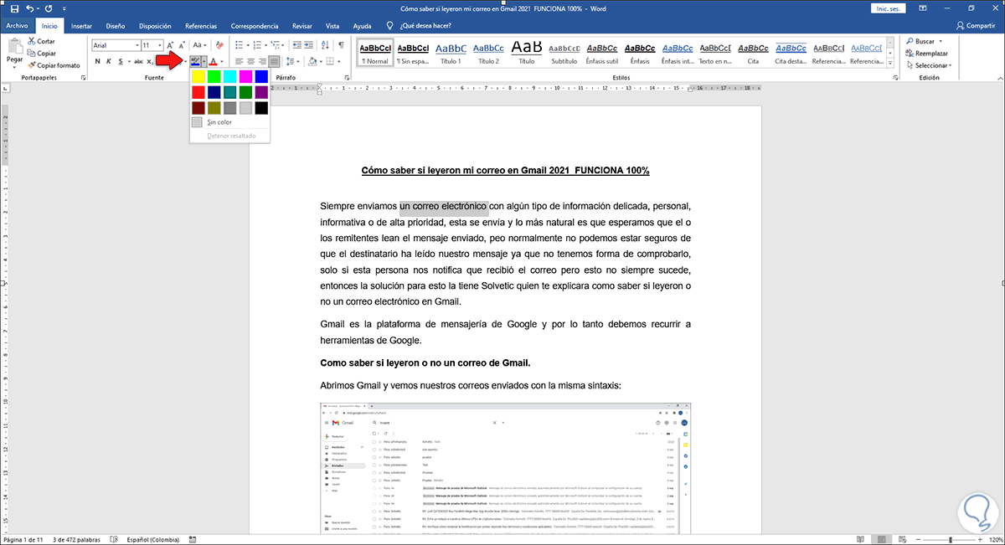1005x545 pixels.
Task: Switch to the Referencias tab
Action: click(201, 26)
